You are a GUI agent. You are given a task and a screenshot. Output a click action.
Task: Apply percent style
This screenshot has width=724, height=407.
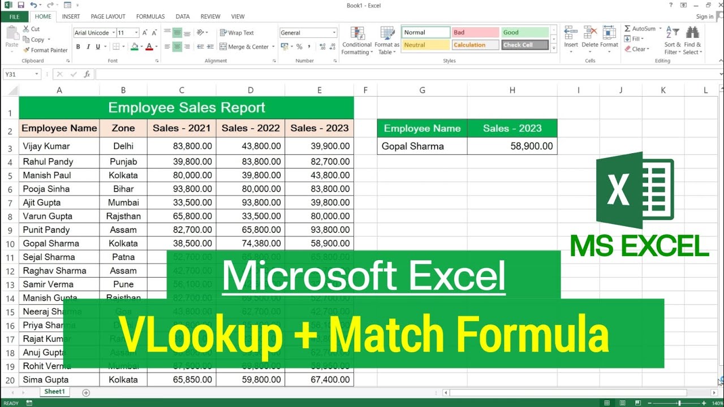tap(299, 47)
